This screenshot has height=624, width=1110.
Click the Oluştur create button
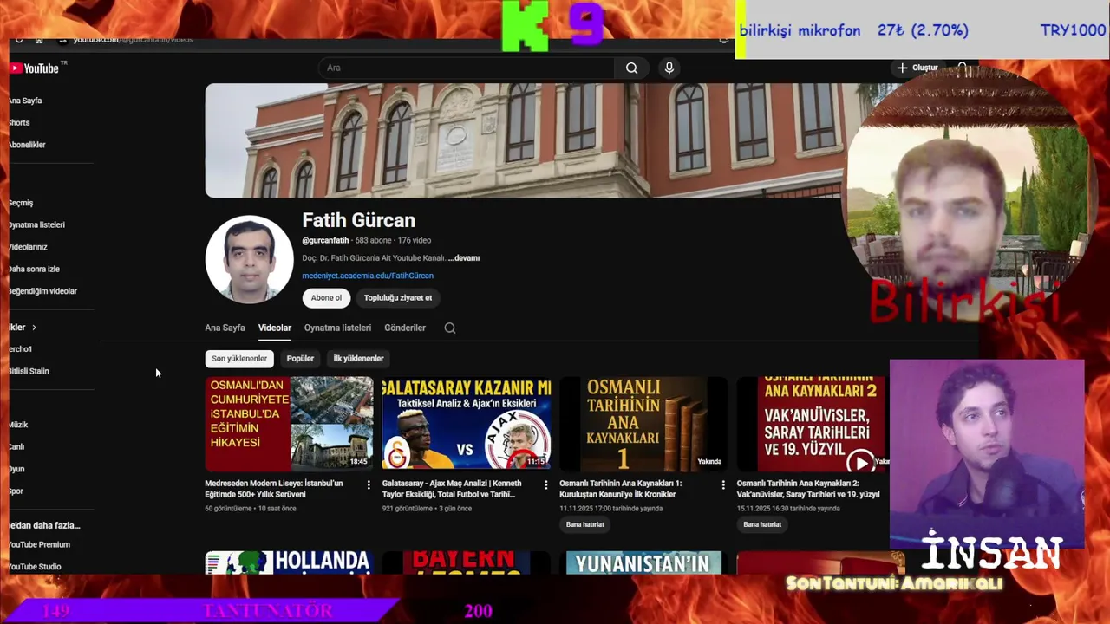pyautogui.click(x=917, y=68)
